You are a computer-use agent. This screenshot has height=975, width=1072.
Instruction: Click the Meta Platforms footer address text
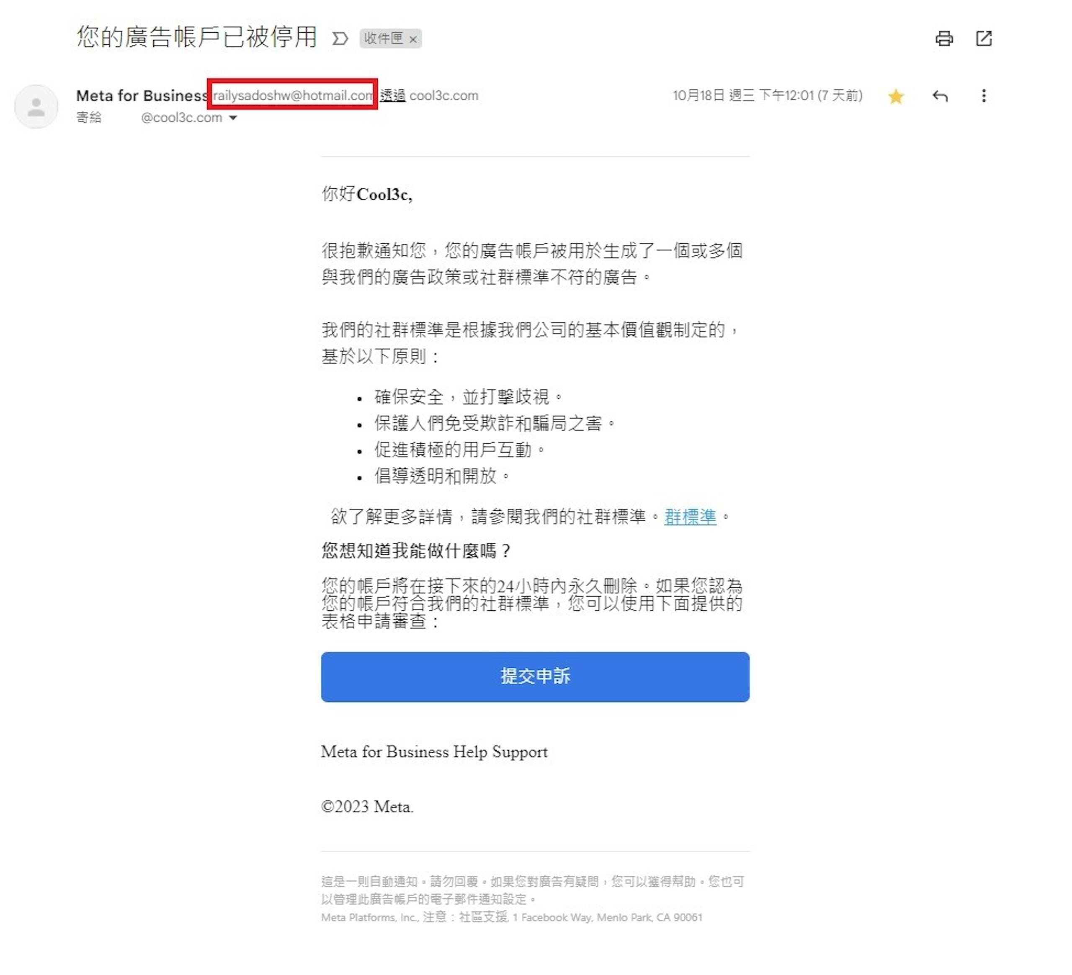[512, 917]
